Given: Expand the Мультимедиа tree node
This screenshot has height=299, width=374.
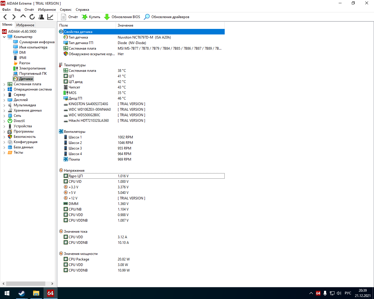Looking at the screenshot, I should click(4, 105).
